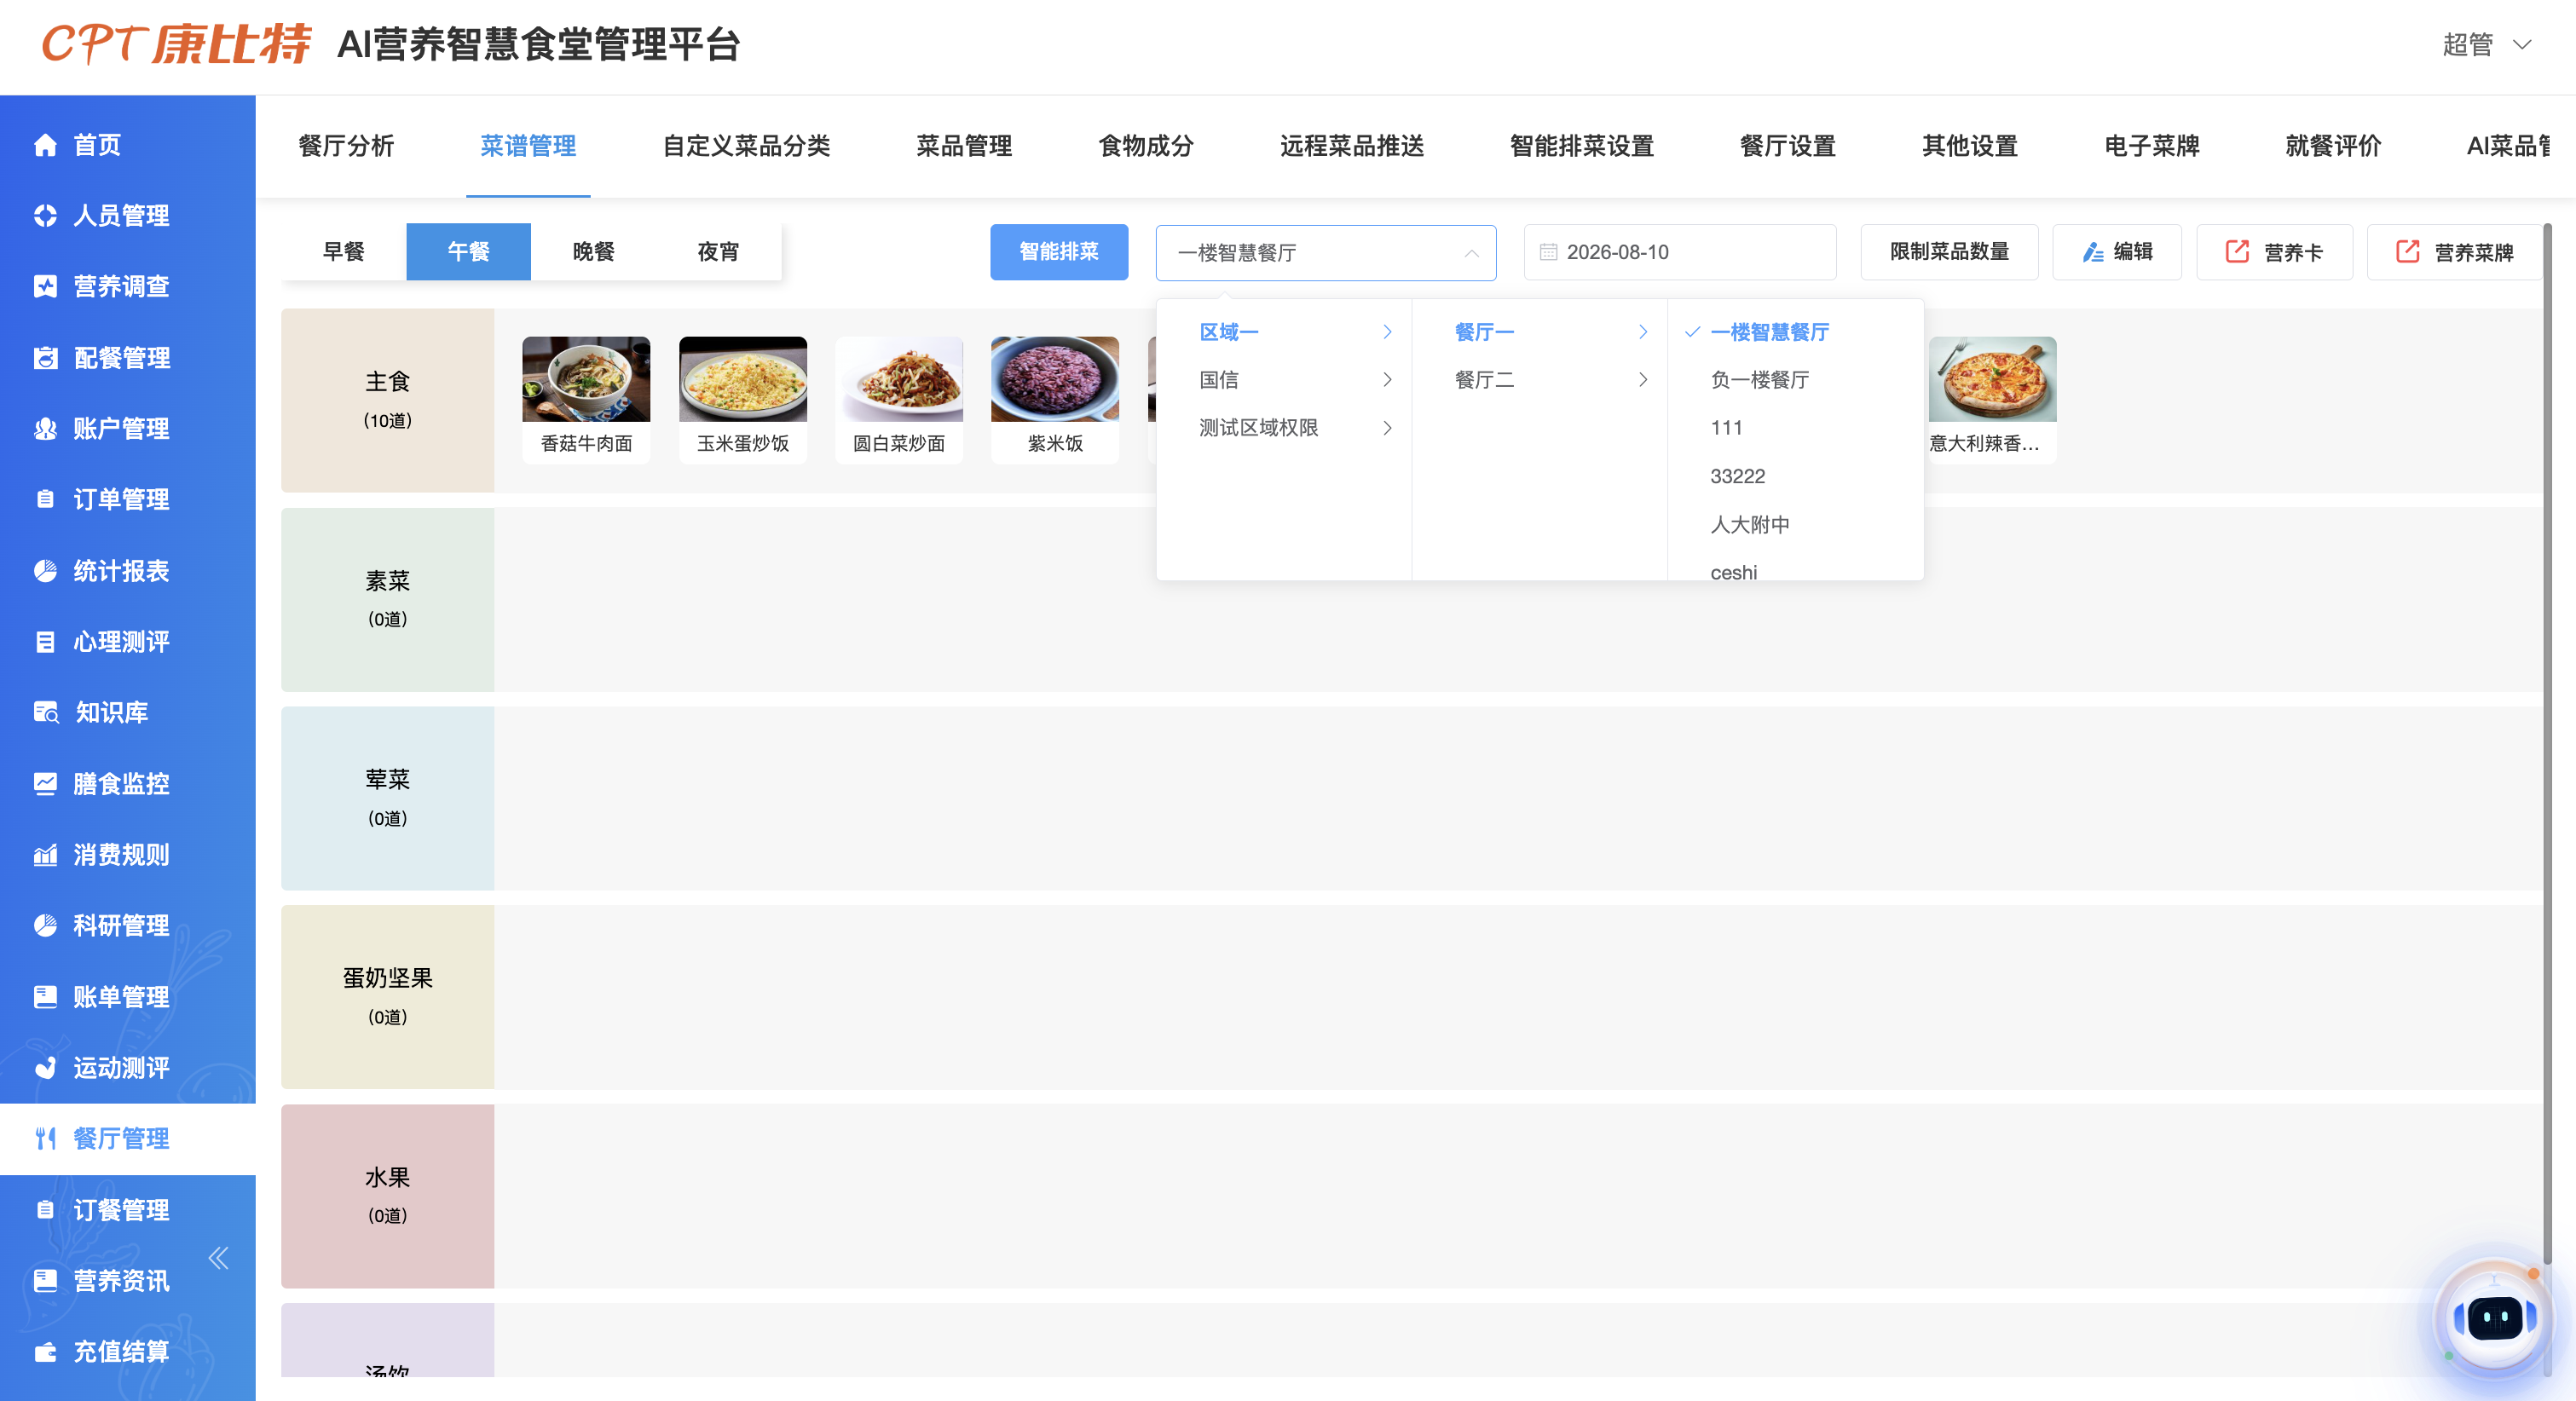This screenshot has height=1401, width=2576.
Task: Click the 统计报表 pie chart icon
Action: pos(45,571)
